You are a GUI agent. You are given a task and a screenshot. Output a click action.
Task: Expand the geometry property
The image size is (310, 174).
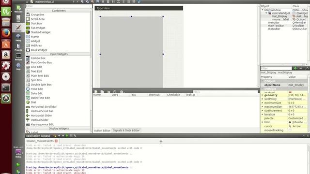(x=263, y=95)
